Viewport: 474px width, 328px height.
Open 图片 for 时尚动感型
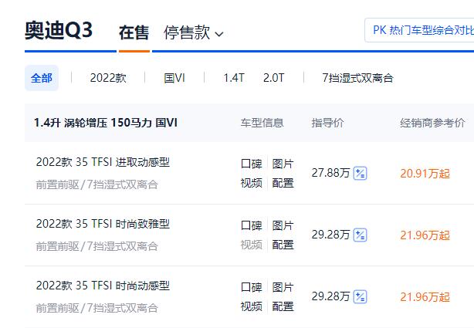click(x=283, y=287)
